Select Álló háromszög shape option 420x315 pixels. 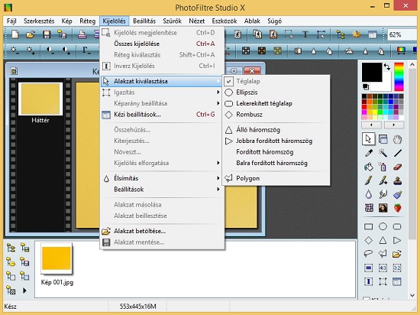[x=276, y=130]
